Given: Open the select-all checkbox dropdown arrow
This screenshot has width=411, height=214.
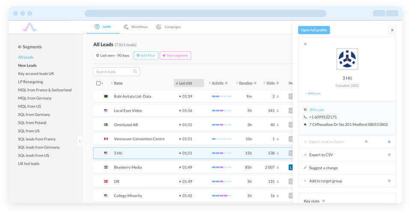Looking at the screenshot, I should click(102, 83).
